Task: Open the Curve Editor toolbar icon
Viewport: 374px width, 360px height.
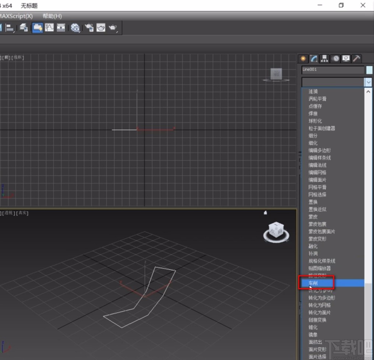Action: pos(49,28)
